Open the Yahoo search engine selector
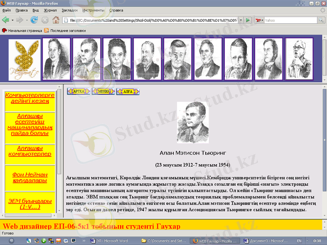Viewport: 327px width, 245px height. (x=259, y=20)
